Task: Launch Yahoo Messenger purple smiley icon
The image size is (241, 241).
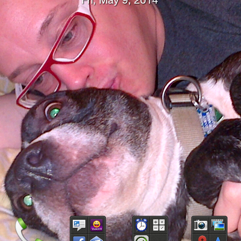Action: (96, 225)
